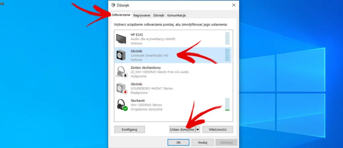Switch to the Nagrywanie tab
The image size is (343, 148).
[x=141, y=15]
